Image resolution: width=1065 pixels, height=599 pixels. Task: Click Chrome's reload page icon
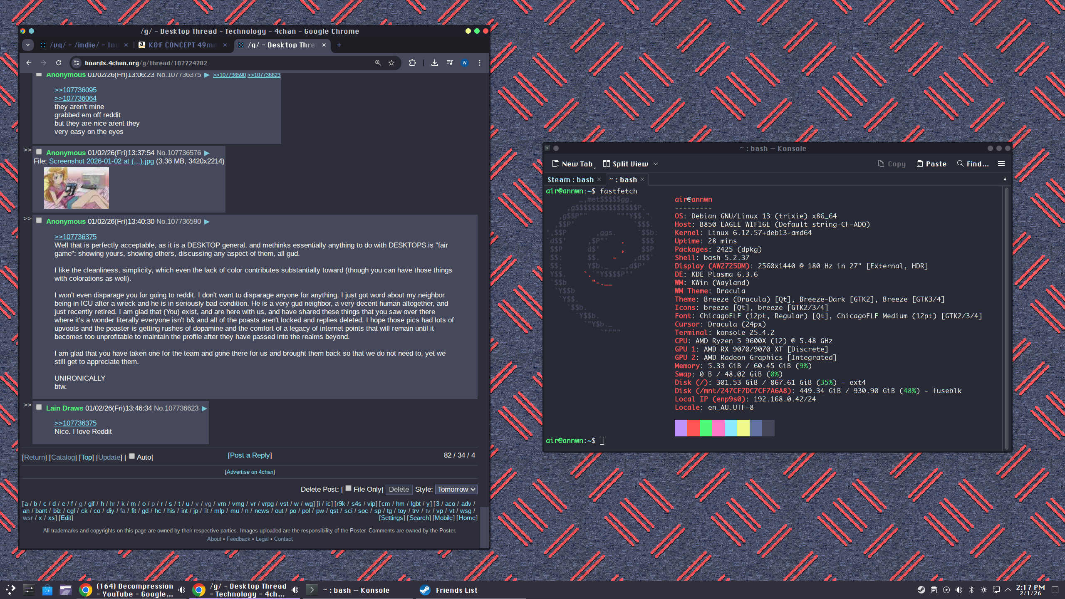click(59, 63)
